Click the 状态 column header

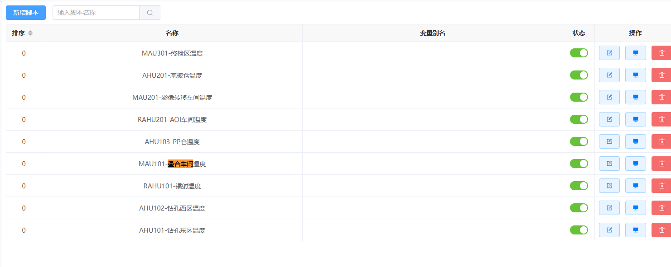(x=579, y=33)
